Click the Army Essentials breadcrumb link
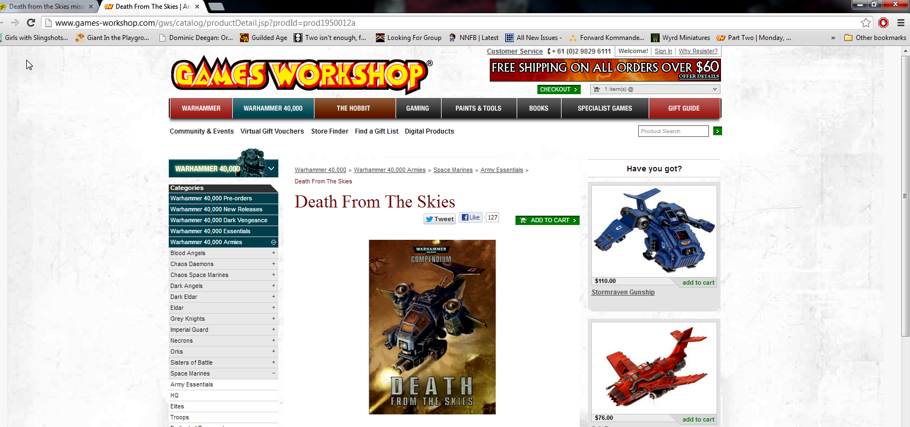 pyautogui.click(x=502, y=170)
